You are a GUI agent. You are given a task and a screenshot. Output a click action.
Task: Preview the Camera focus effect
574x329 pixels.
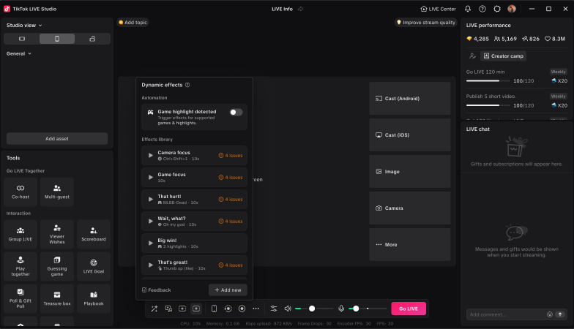(x=151, y=155)
